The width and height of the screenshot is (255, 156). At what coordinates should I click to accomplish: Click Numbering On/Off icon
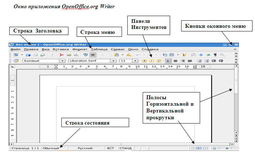click(199, 61)
